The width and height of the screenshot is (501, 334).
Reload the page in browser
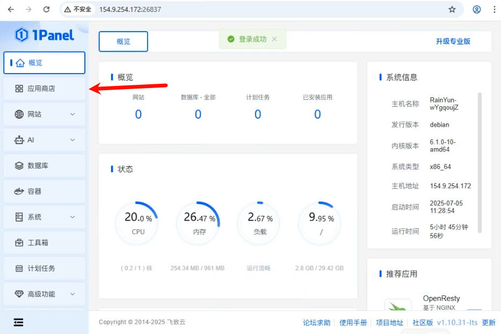point(46,9)
